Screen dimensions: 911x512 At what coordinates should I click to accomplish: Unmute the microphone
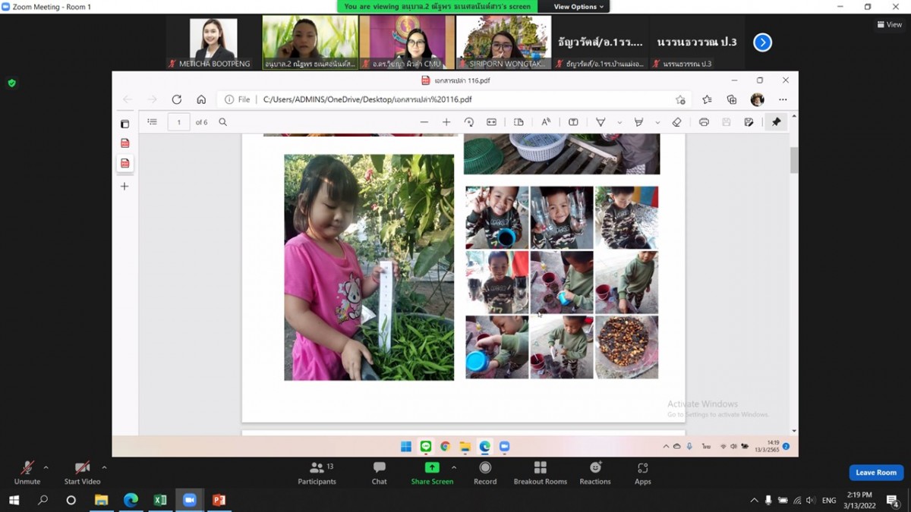pyautogui.click(x=27, y=471)
